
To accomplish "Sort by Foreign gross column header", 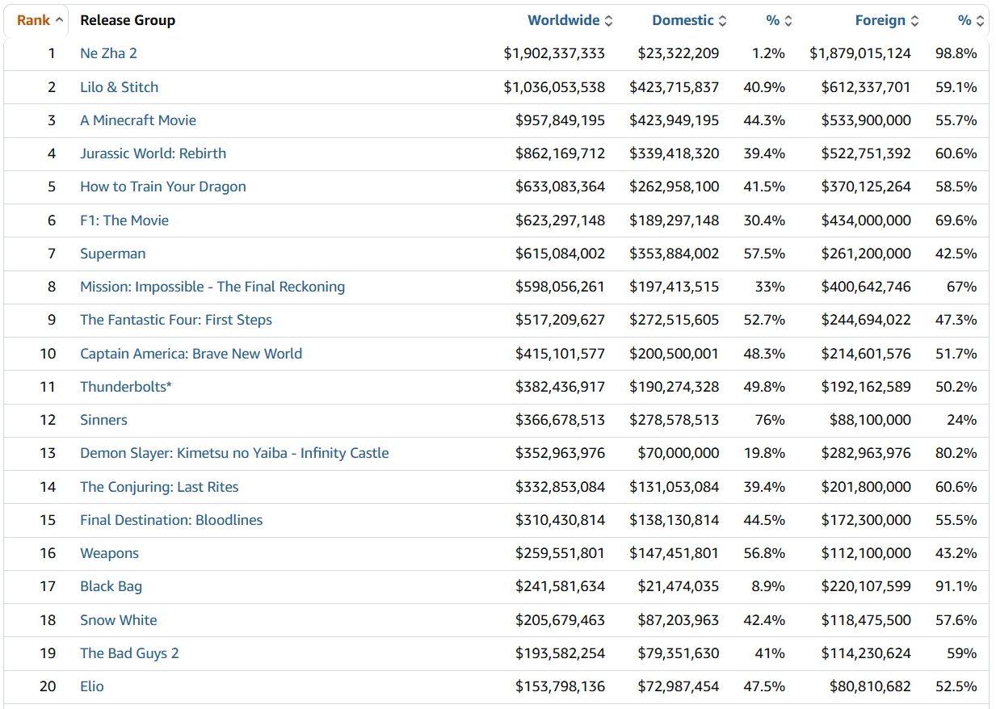I will 887,20.
